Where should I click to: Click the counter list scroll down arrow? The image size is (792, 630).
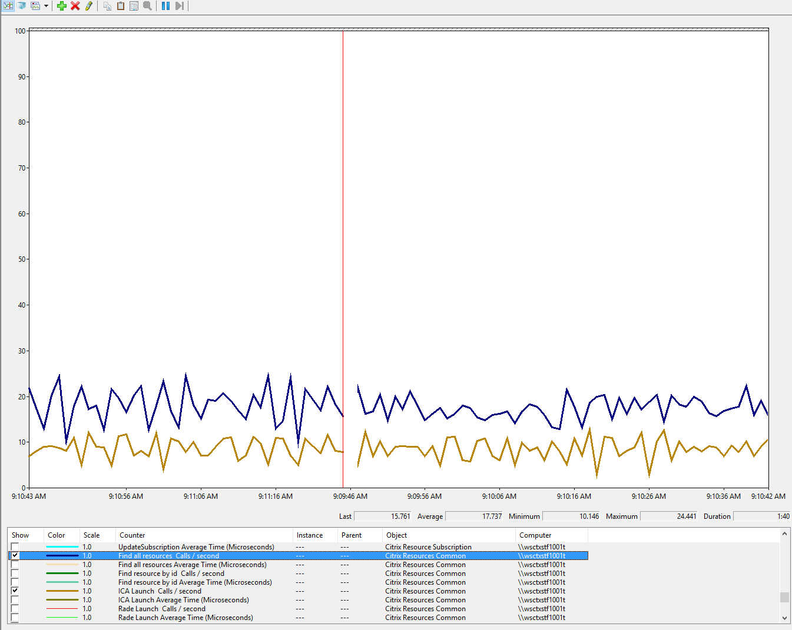(784, 618)
